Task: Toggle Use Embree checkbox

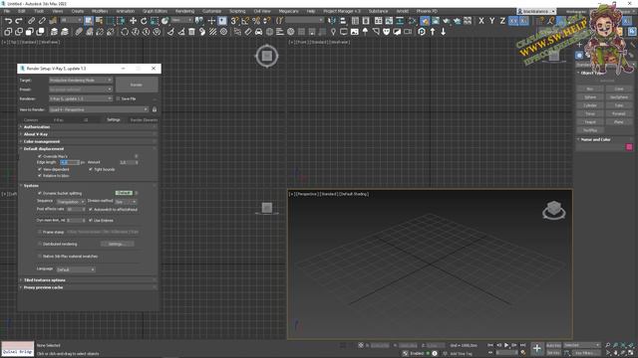Action: [91, 221]
